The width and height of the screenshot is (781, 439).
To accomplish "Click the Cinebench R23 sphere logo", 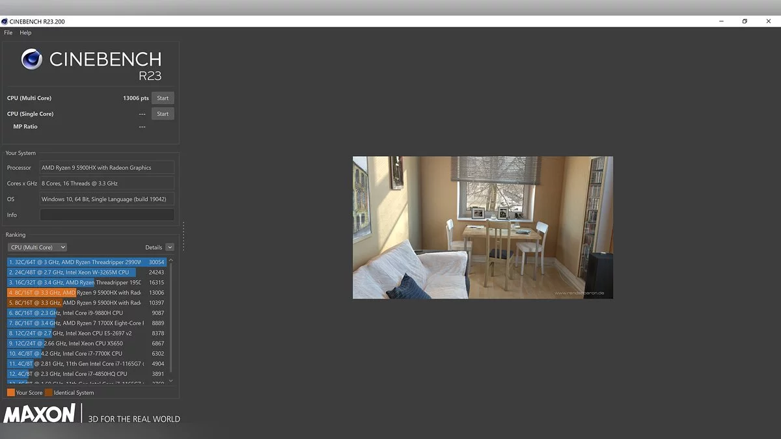I will click(x=32, y=59).
